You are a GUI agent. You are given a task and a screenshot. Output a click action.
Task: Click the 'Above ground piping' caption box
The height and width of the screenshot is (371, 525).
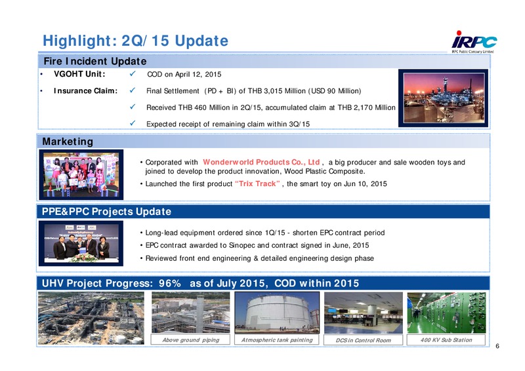coord(190,340)
